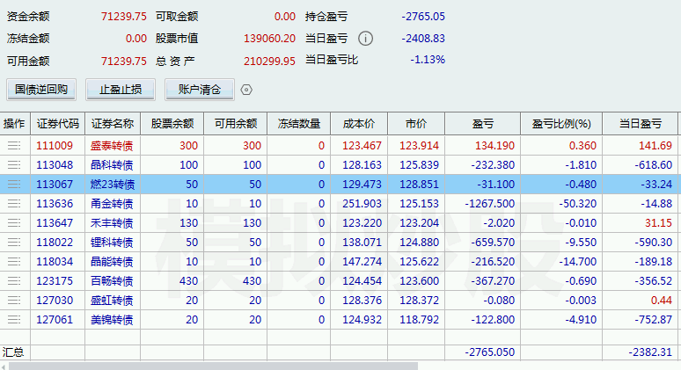Open the 止盈止损 settings button
The height and width of the screenshot is (370, 681).
click(126, 90)
